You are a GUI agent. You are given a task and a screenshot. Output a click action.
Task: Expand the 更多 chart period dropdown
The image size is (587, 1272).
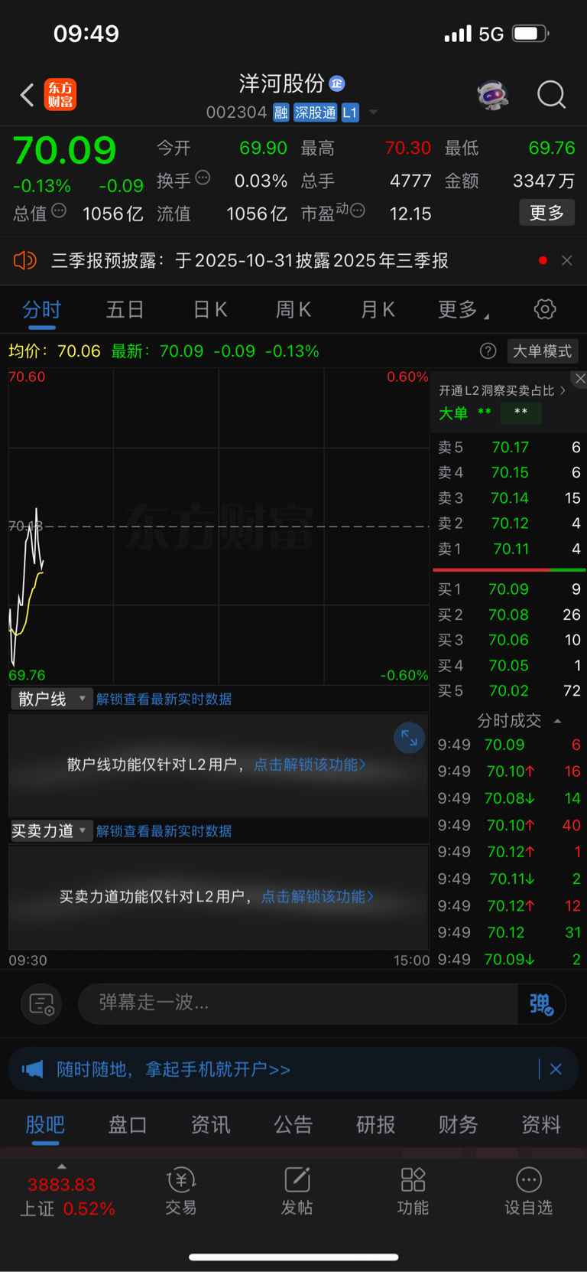click(463, 310)
